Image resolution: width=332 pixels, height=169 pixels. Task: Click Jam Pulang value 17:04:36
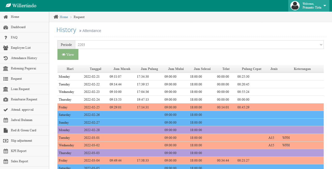pyautogui.click(x=143, y=92)
